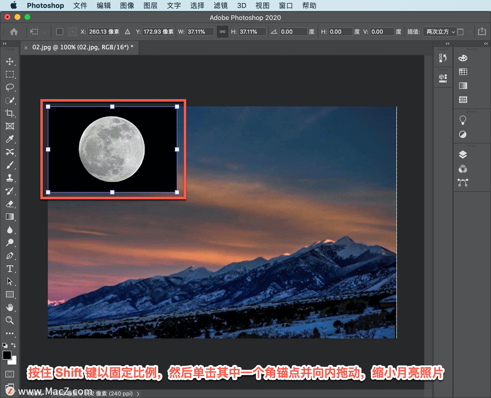Screen dimensions: 491x398
Task: Open the 图层 menu
Action: 150,5
